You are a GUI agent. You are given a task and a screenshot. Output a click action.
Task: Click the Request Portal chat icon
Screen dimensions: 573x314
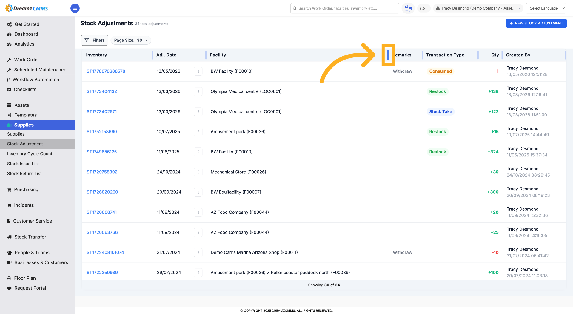click(x=9, y=288)
